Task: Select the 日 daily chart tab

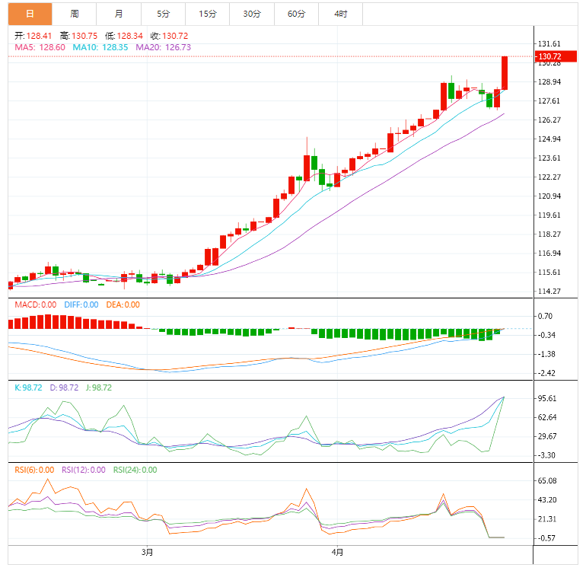Action: pos(30,14)
